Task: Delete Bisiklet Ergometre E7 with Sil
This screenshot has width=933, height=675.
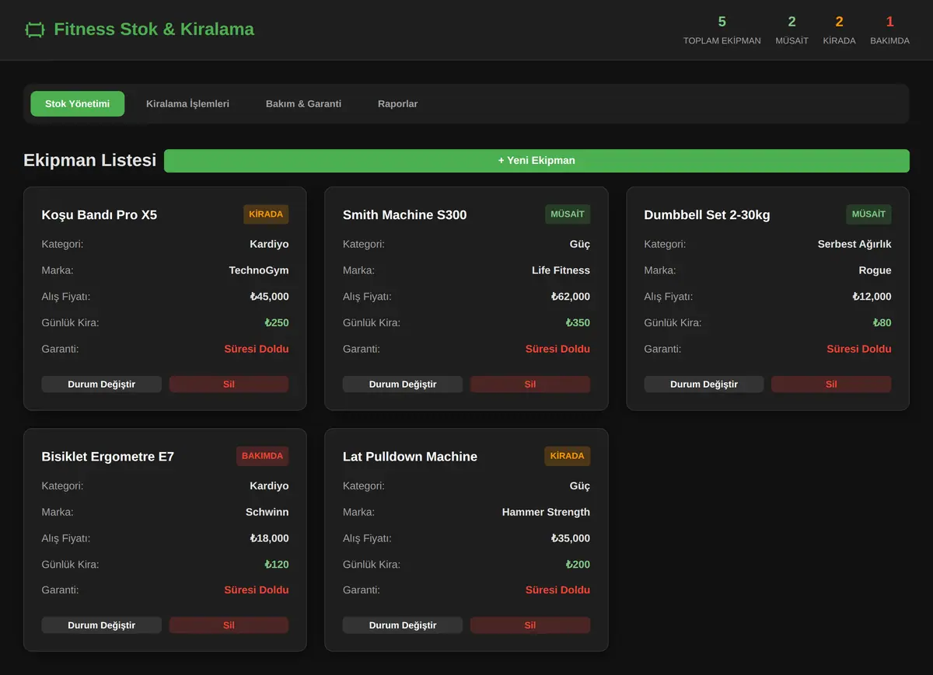Action: pyautogui.click(x=229, y=625)
